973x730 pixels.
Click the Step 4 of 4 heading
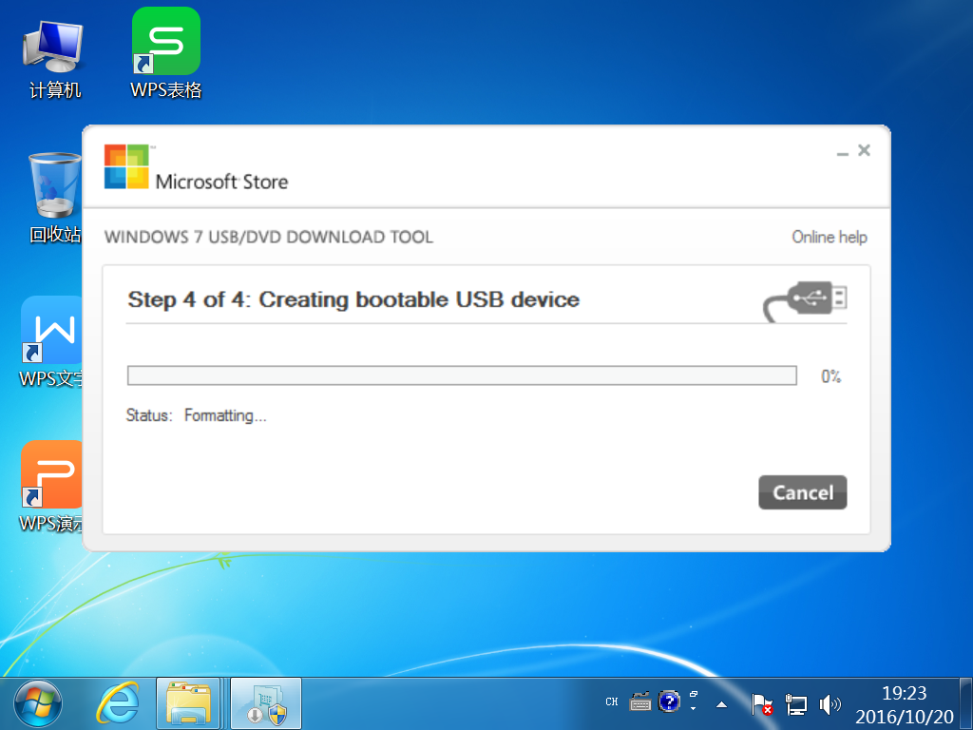(353, 299)
